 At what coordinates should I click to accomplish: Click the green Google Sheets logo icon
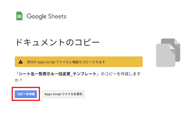click(19, 16)
